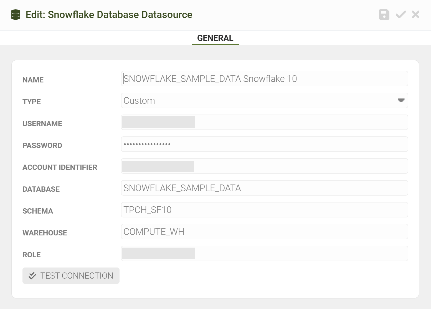Click into the PASSWORD field
Viewport: 431px width, 309px height.
click(264, 144)
